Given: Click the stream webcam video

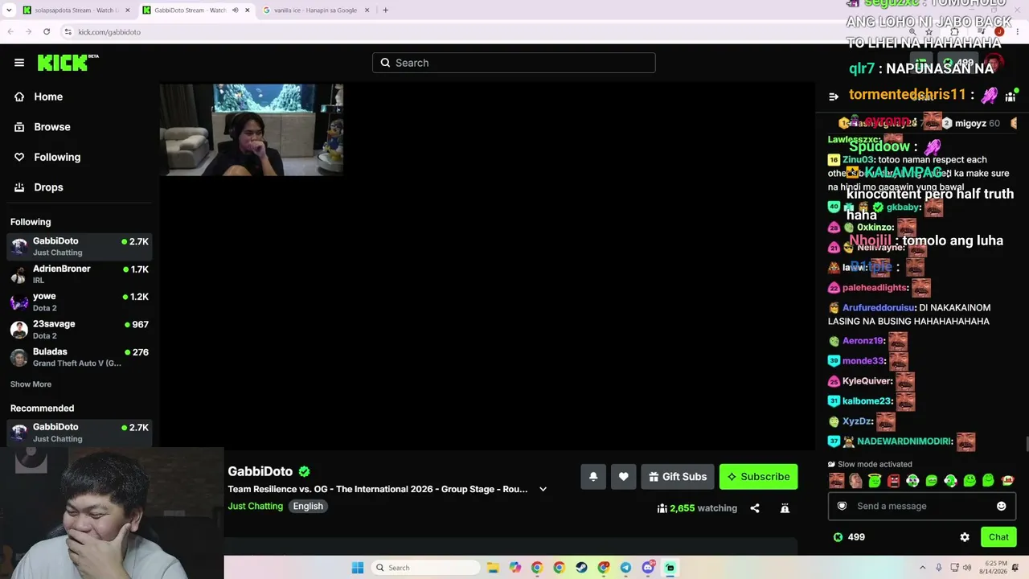Looking at the screenshot, I should 251,129.
